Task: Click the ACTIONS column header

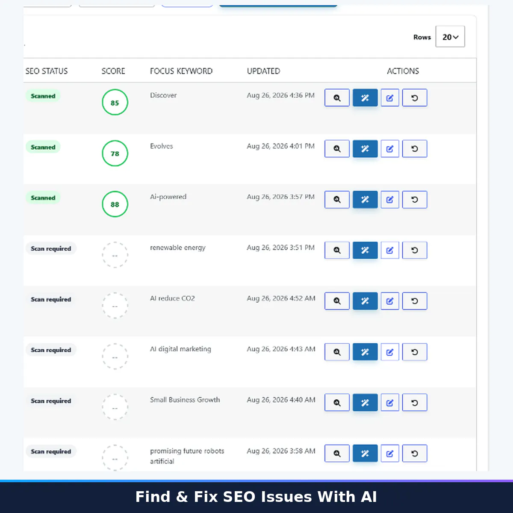Action: tap(403, 71)
